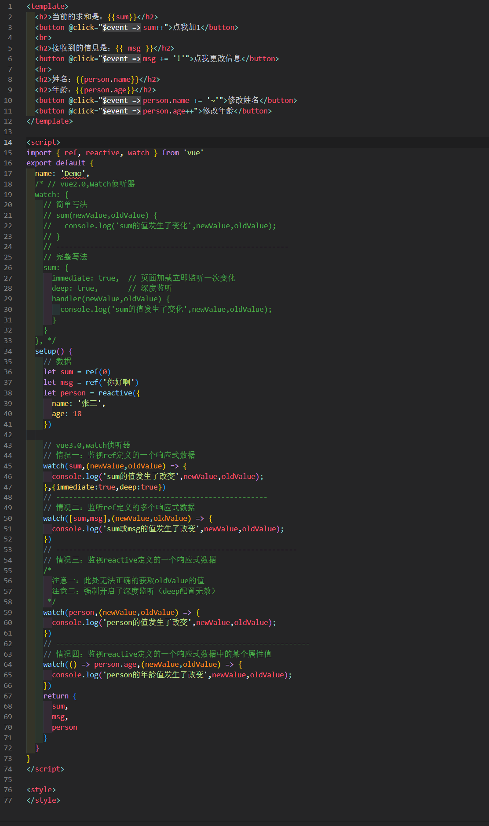Click the closing </style> tag on line 77
Image resolution: width=489 pixels, height=826 pixels.
(x=43, y=800)
